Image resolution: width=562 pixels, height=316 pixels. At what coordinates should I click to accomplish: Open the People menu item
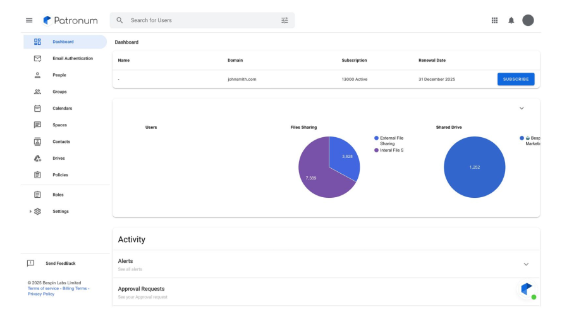click(x=59, y=75)
